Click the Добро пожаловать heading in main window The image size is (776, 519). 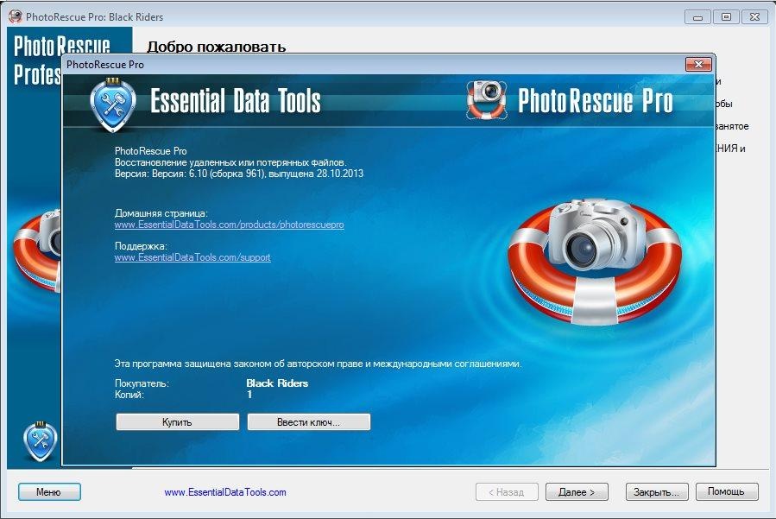217,47
